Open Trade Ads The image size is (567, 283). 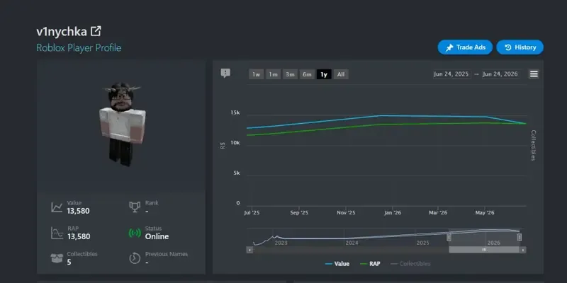[465, 47]
